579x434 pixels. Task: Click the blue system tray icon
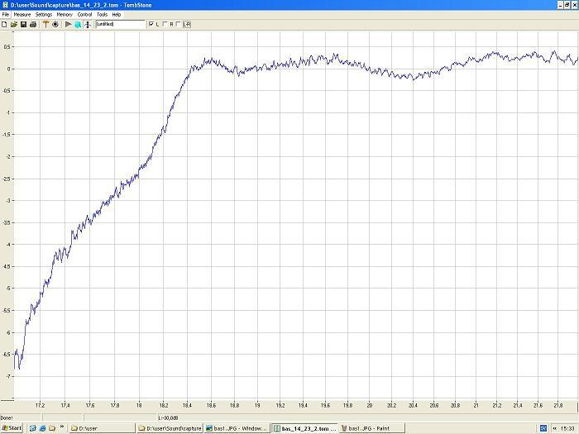(x=543, y=428)
